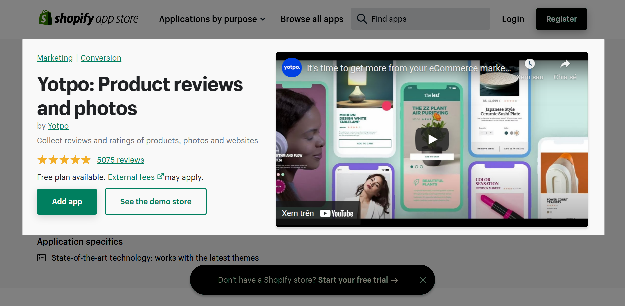
Task: Click the video title text
Action: point(408,68)
